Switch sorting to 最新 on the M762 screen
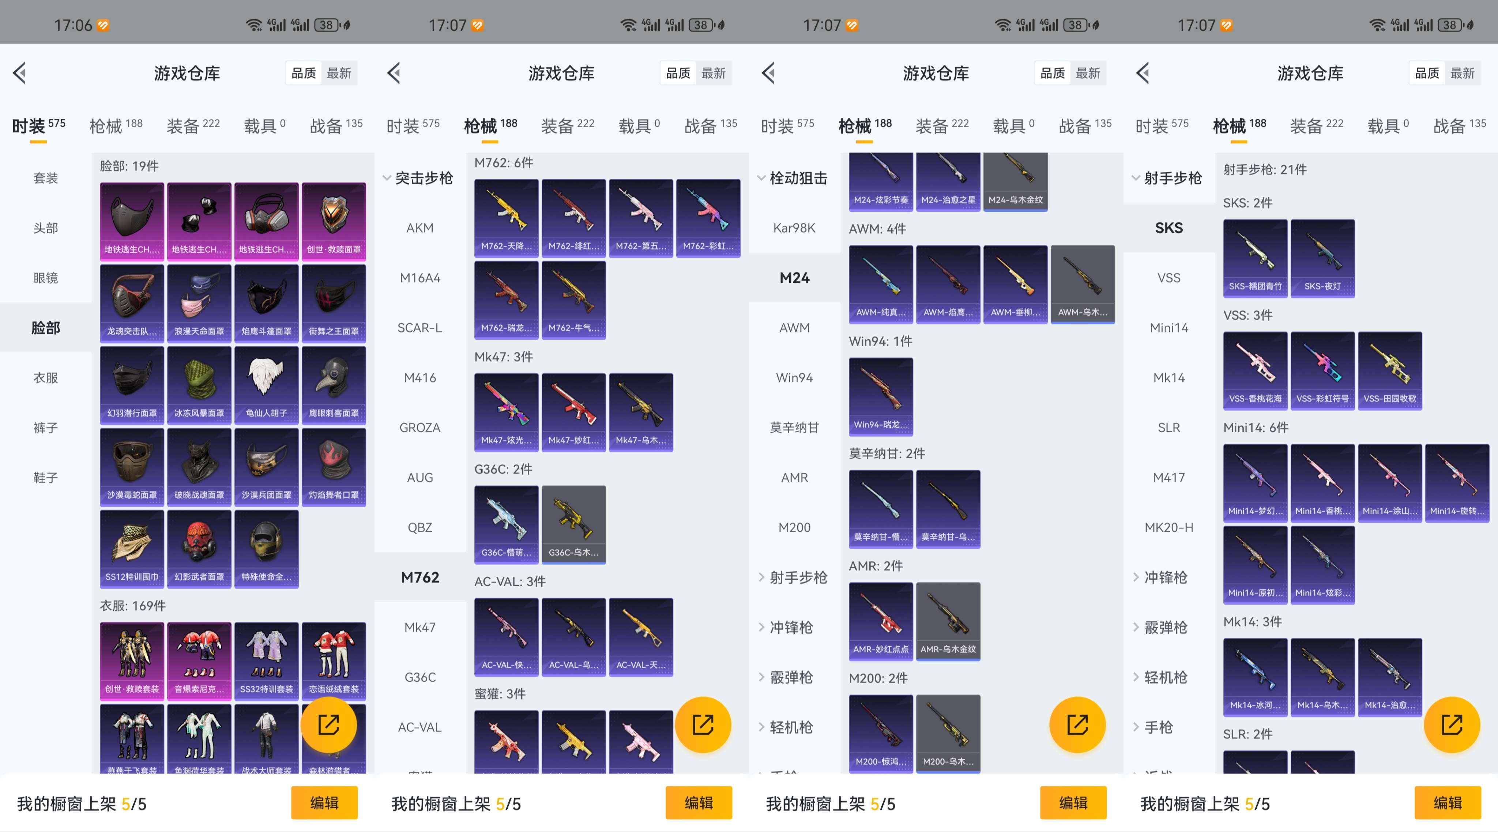Screen dimensions: 1498x832 tap(714, 73)
